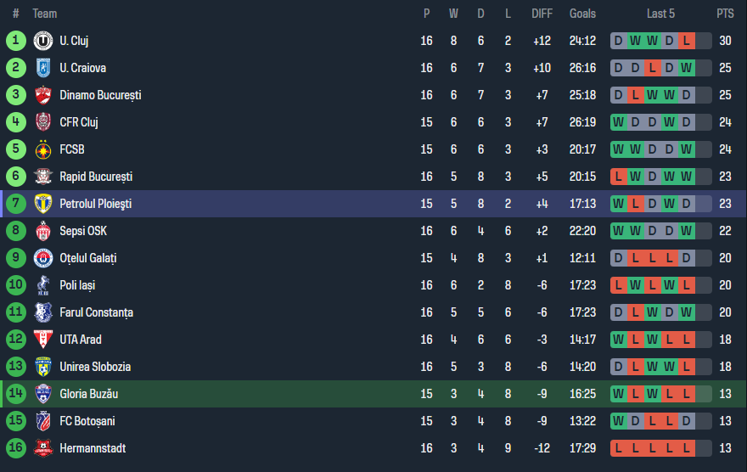Click the Dinamo București club badge
The width and height of the screenshot is (747, 472).
click(43, 95)
